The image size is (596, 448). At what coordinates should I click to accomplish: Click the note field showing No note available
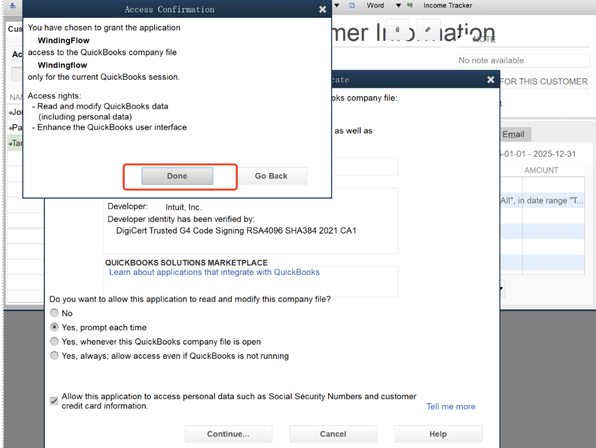(x=523, y=61)
